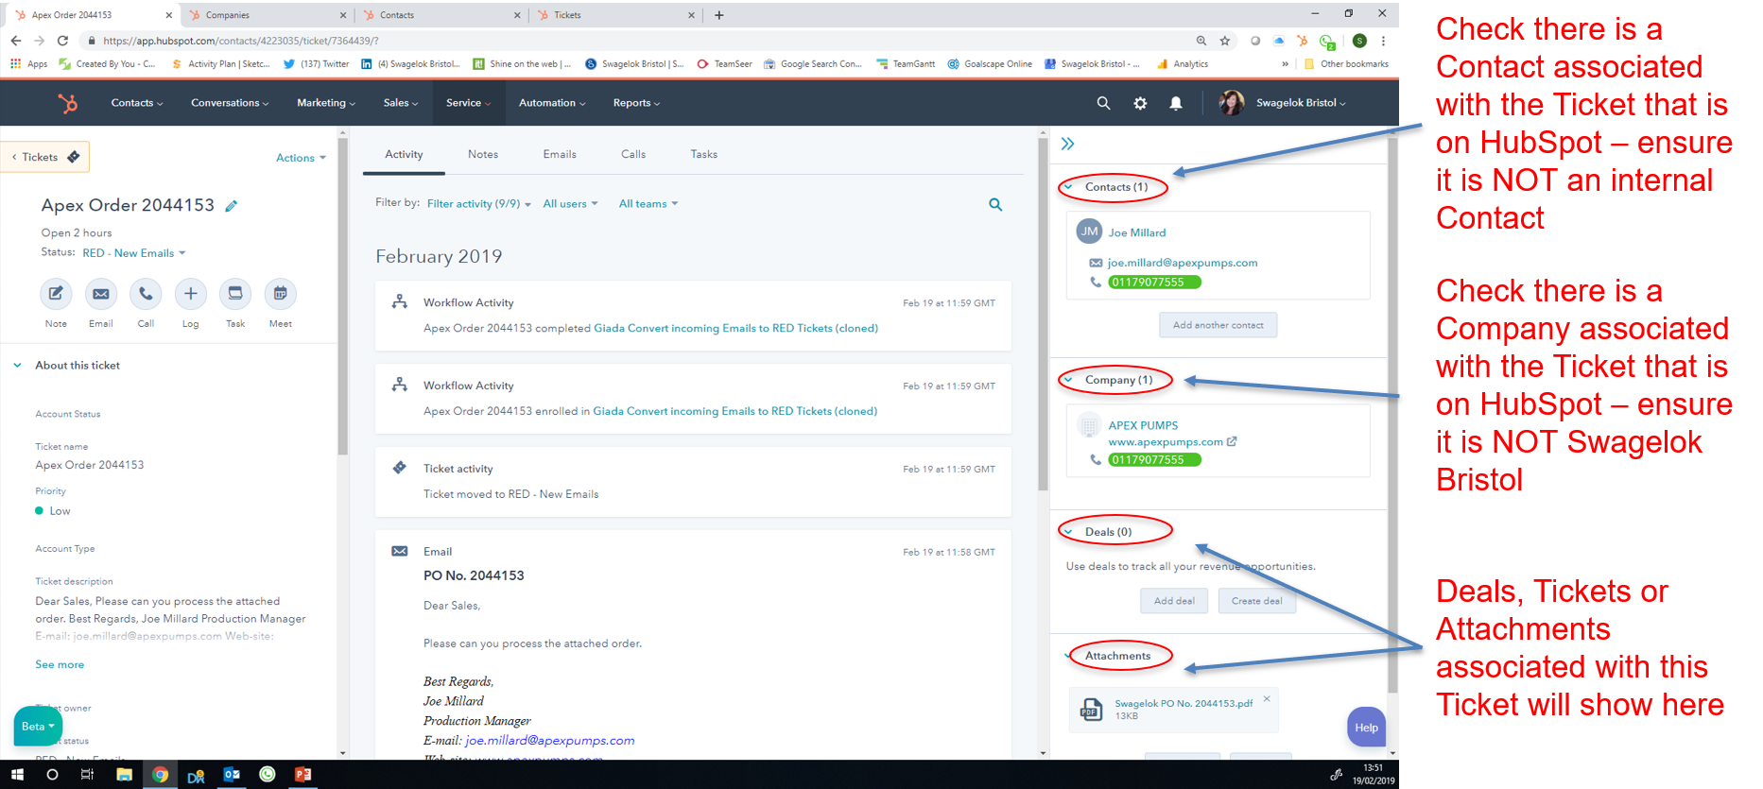Open the Conversations navigation menu
1763x789 pixels.
pyautogui.click(x=230, y=103)
